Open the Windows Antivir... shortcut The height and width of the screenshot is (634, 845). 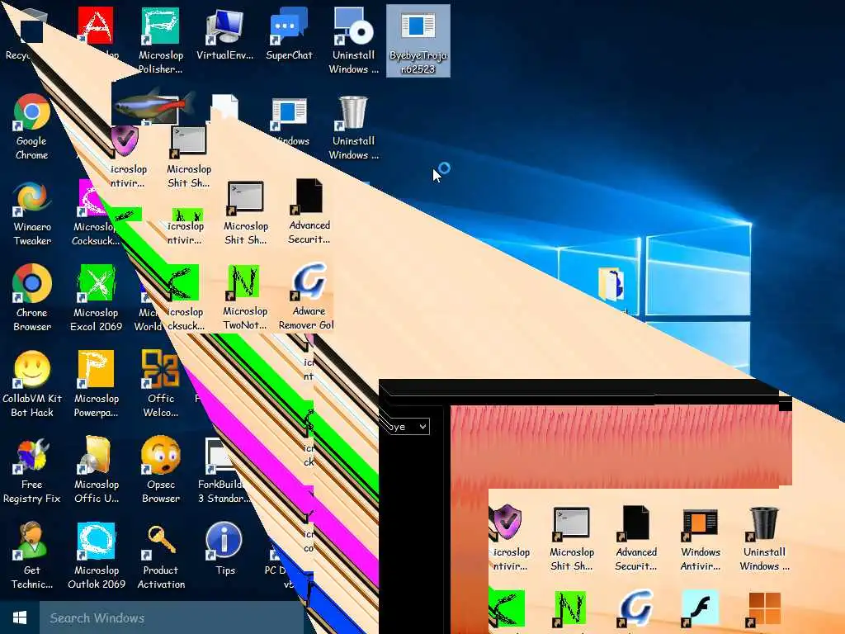(700, 538)
